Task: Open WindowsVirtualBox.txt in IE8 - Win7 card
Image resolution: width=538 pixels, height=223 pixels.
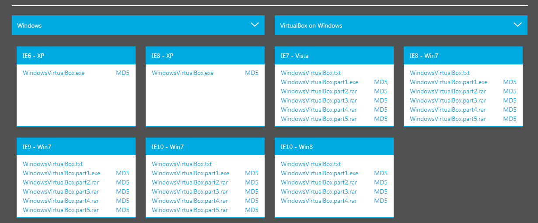Action: click(x=440, y=73)
